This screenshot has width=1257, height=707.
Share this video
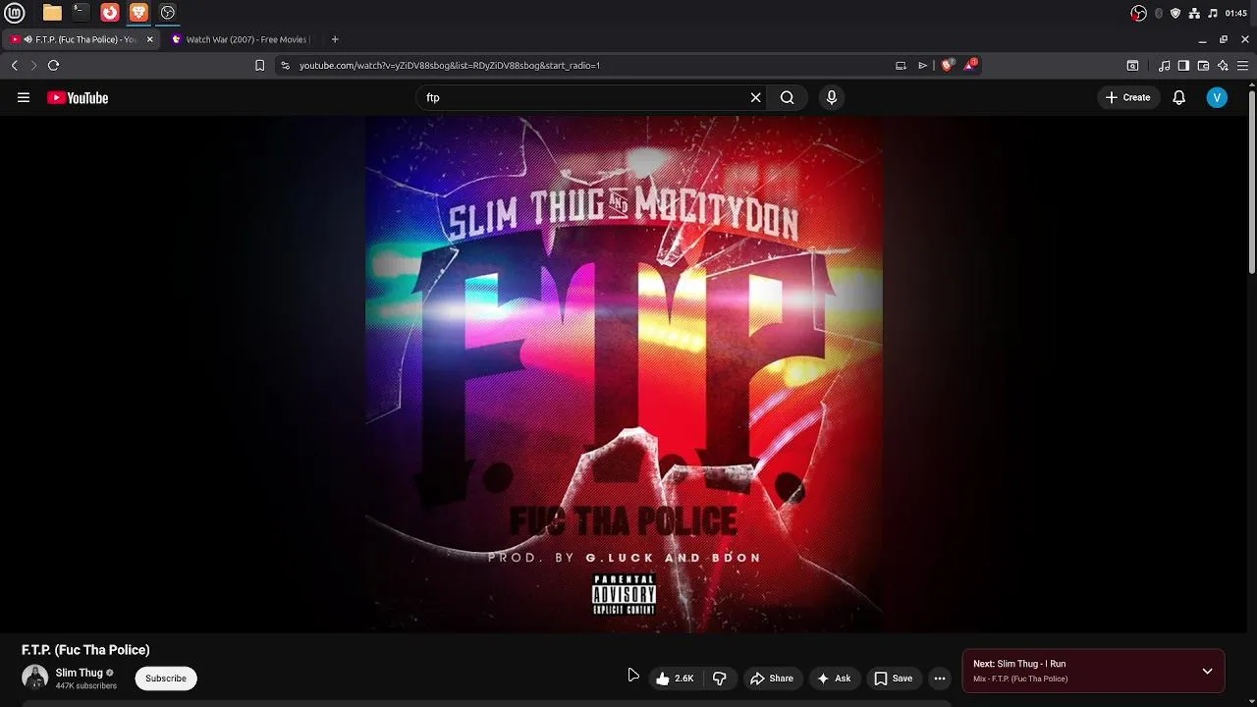(x=772, y=679)
